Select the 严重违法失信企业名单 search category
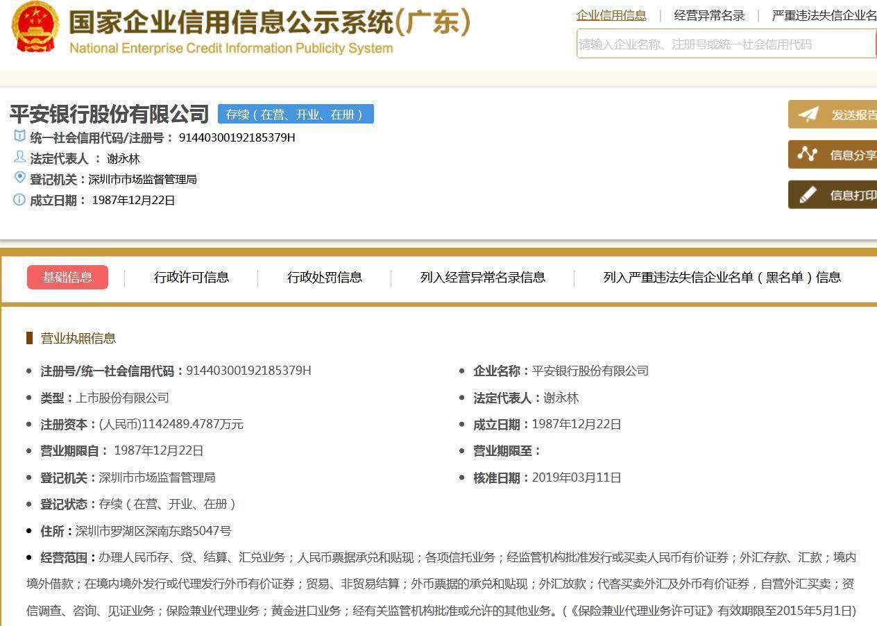Screen dimensions: 877x626 point(824,15)
